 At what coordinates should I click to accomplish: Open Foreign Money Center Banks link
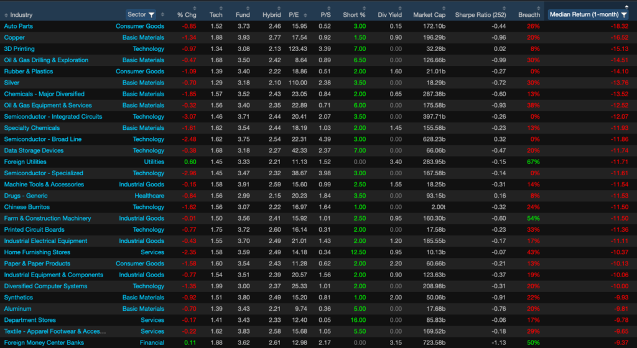pyautogui.click(x=44, y=343)
